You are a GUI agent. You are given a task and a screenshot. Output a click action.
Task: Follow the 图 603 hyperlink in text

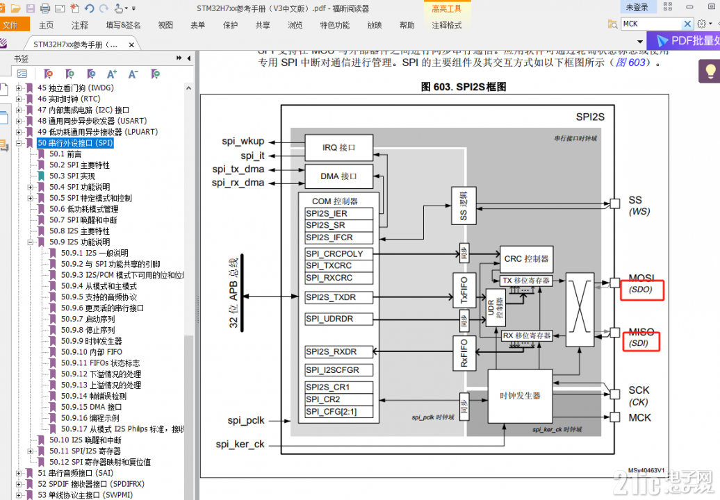(630, 62)
